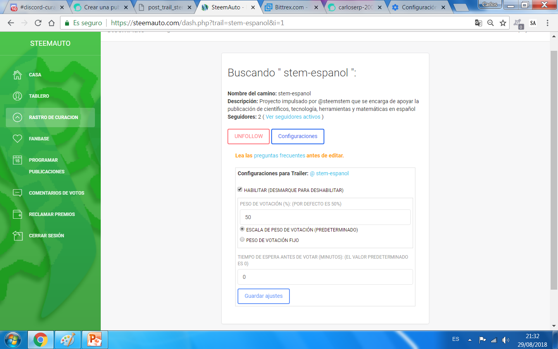Reload the page with the refresh icon

[38, 23]
